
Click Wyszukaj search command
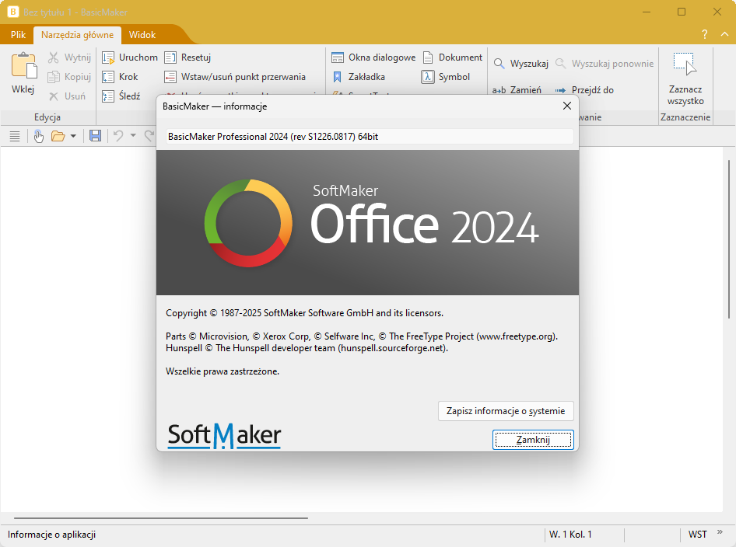click(x=520, y=63)
